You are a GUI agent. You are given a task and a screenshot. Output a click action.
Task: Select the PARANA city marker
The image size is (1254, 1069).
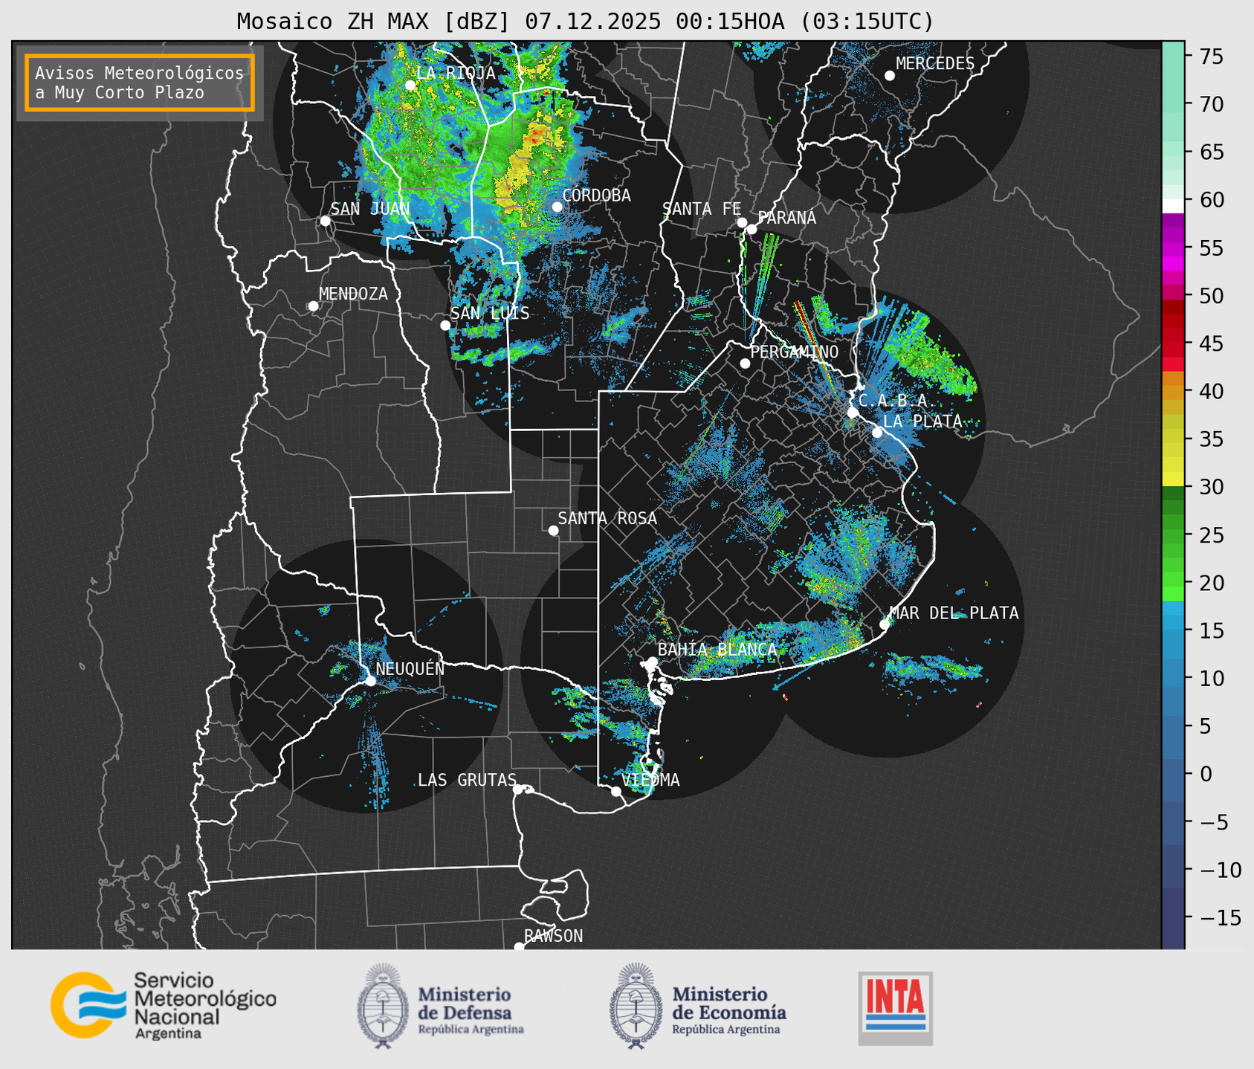click(752, 229)
